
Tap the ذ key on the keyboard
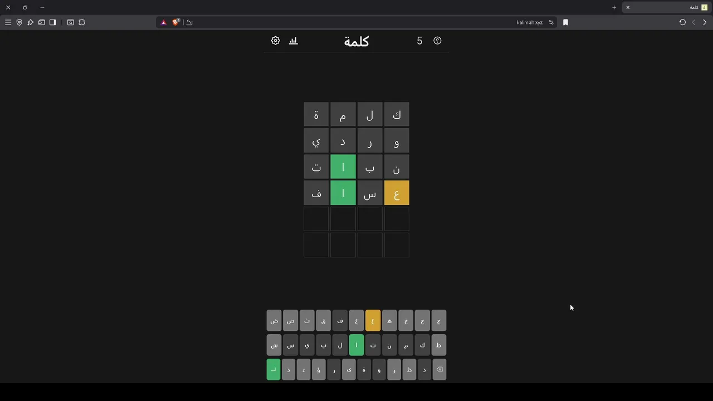[289, 369]
